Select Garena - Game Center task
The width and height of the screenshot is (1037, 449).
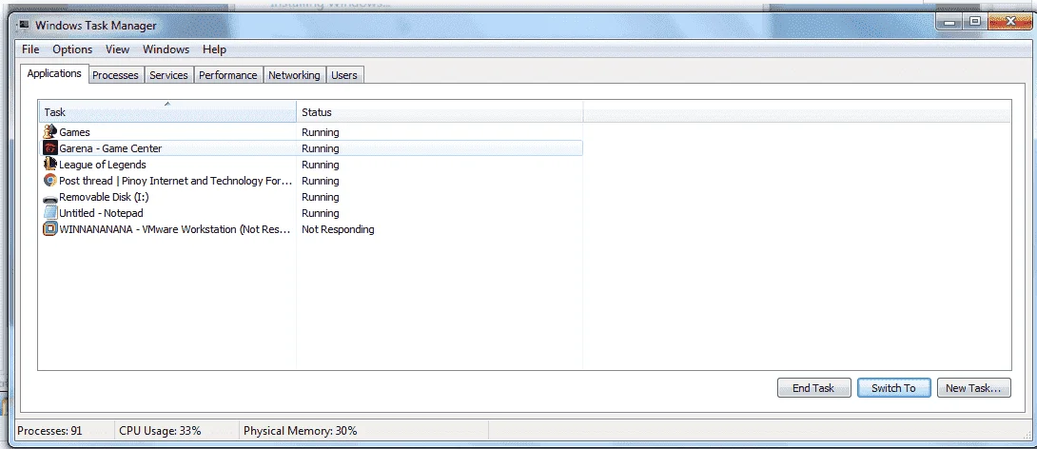point(311,148)
